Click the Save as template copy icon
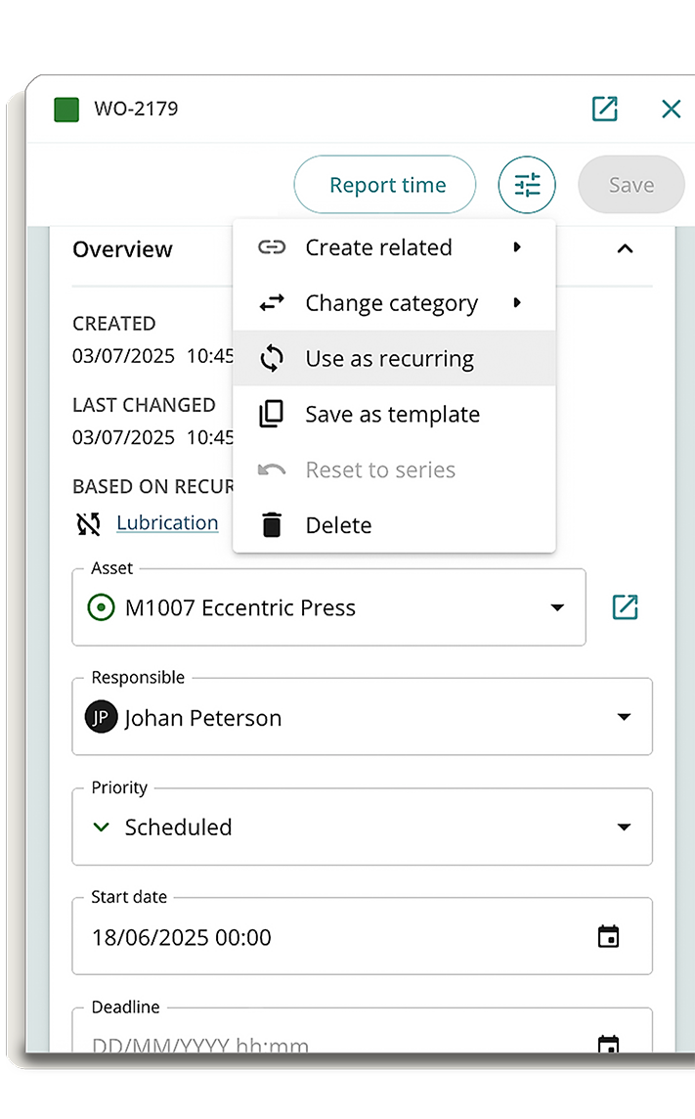Image resolution: width=695 pixels, height=1119 pixels. coord(272,415)
